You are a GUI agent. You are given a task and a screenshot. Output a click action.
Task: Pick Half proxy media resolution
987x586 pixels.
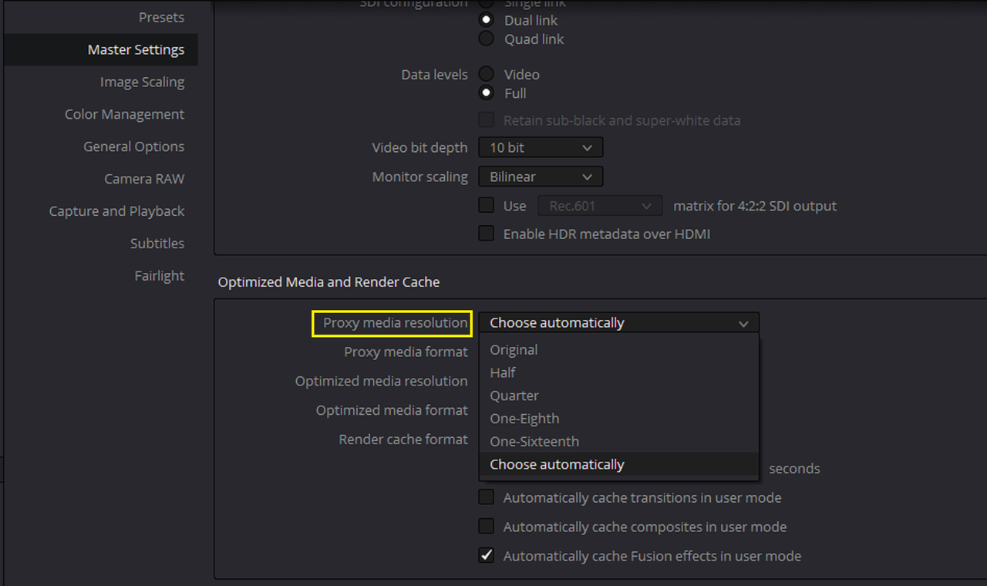[618, 372]
